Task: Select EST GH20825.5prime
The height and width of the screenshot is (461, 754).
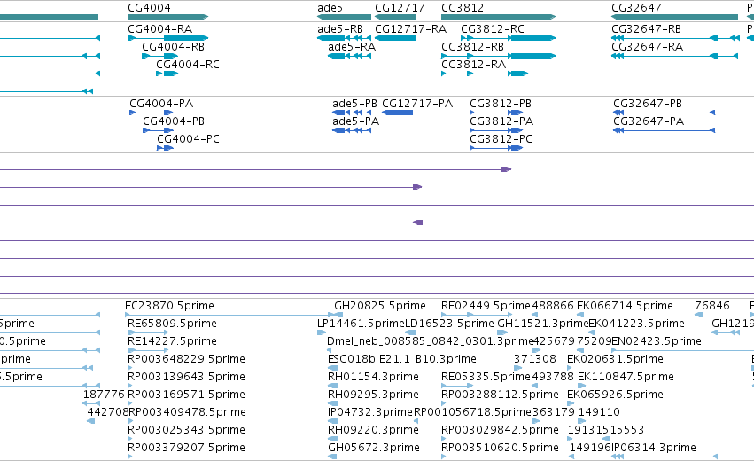Action: (x=380, y=306)
